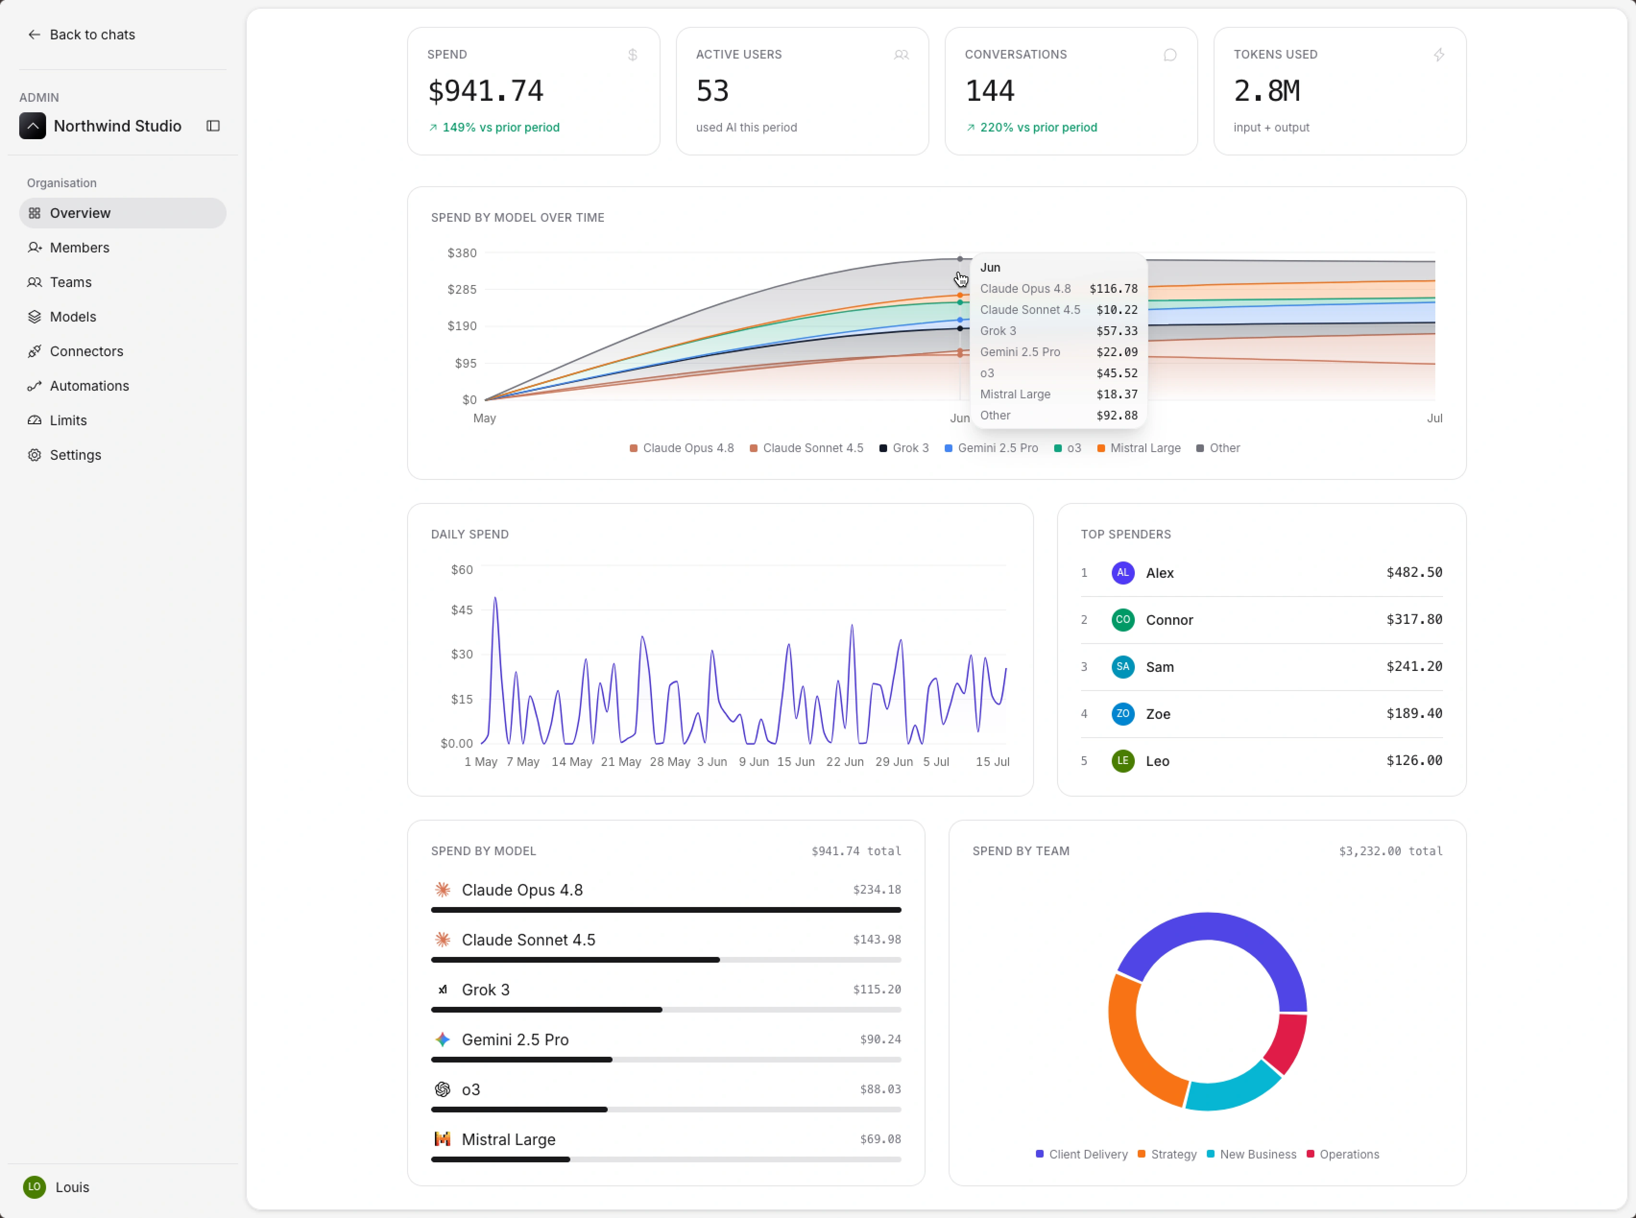
Task: Click the o3 OpenAI model icon
Action: point(443,1090)
